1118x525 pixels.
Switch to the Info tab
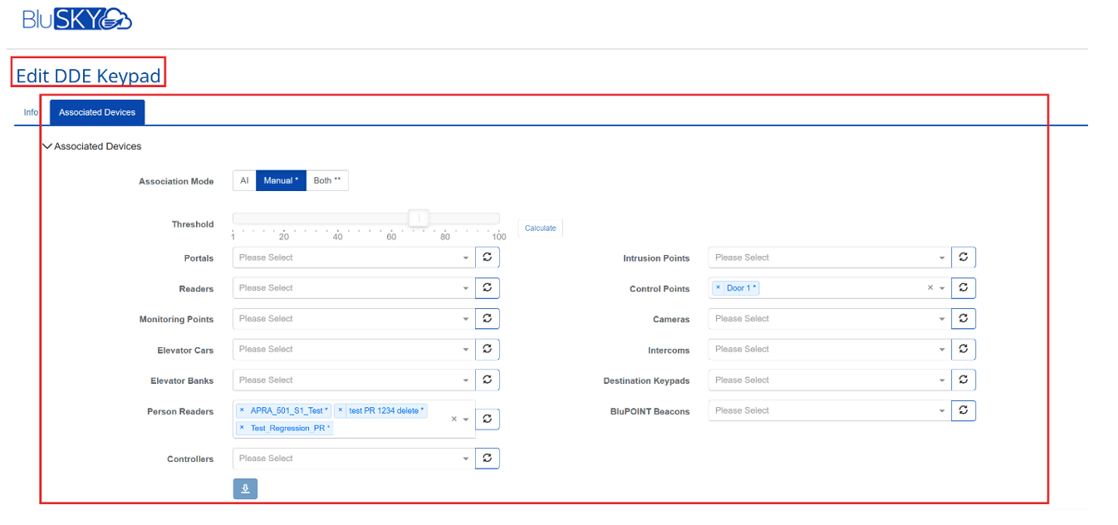31,112
